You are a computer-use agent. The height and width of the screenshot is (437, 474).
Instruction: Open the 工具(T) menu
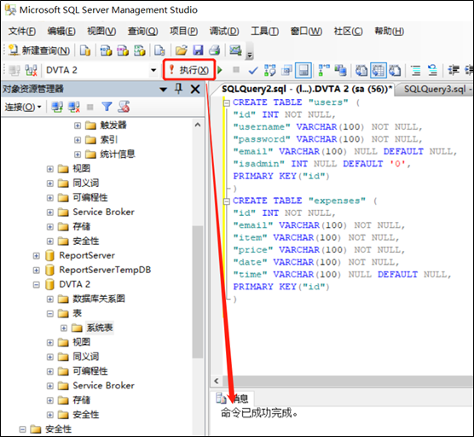point(265,31)
